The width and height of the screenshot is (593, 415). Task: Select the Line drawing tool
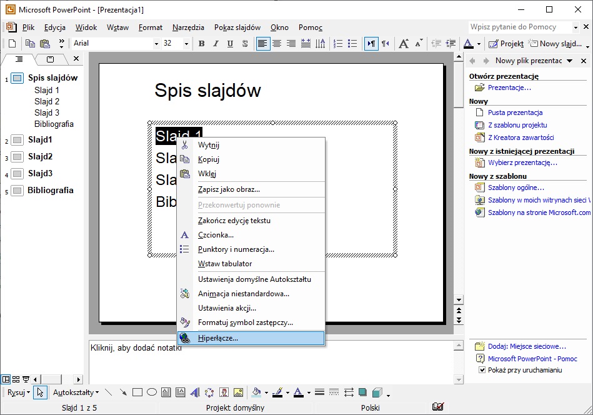point(109,392)
